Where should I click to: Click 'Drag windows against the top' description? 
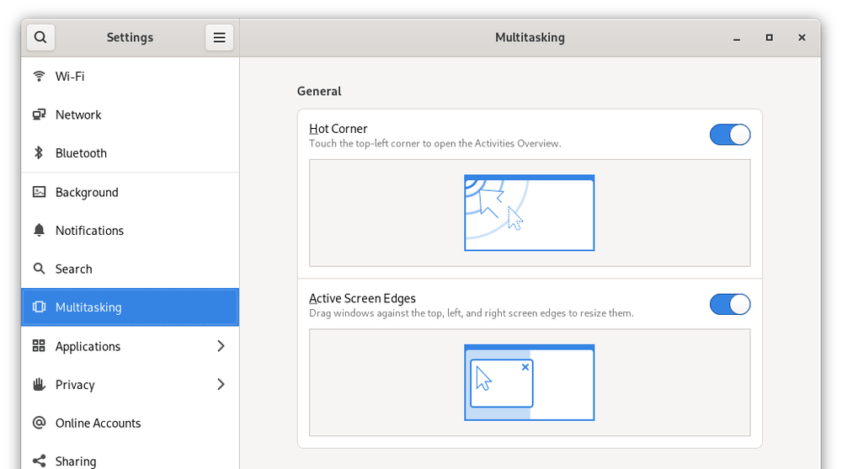coord(472,313)
